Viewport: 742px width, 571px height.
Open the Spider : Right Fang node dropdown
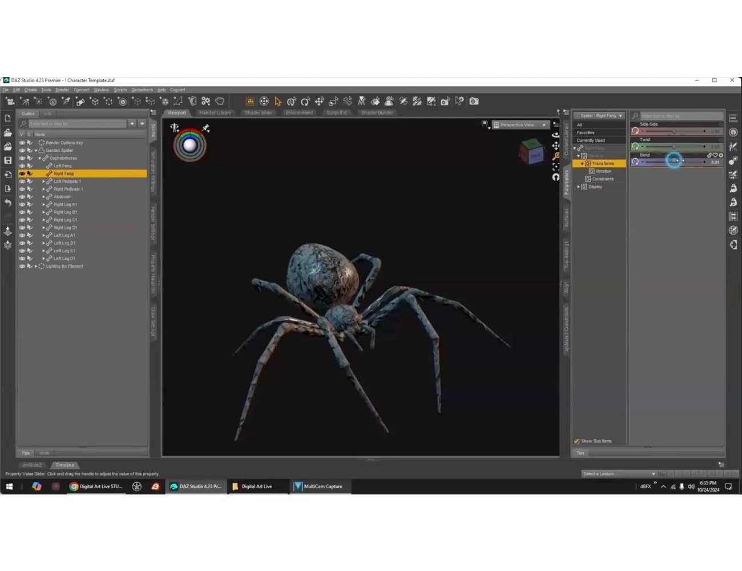[x=599, y=116]
